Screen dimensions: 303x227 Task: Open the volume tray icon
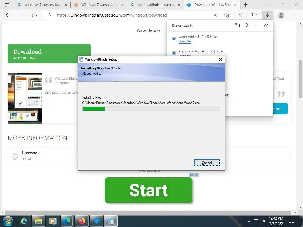[263, 221]
